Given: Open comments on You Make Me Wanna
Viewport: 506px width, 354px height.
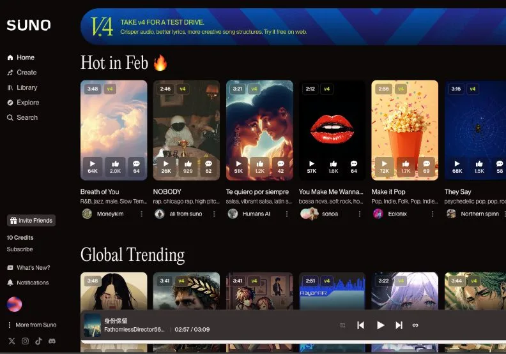Looking at the screenshot, I should pyautogui.click(x=354, y=167).
